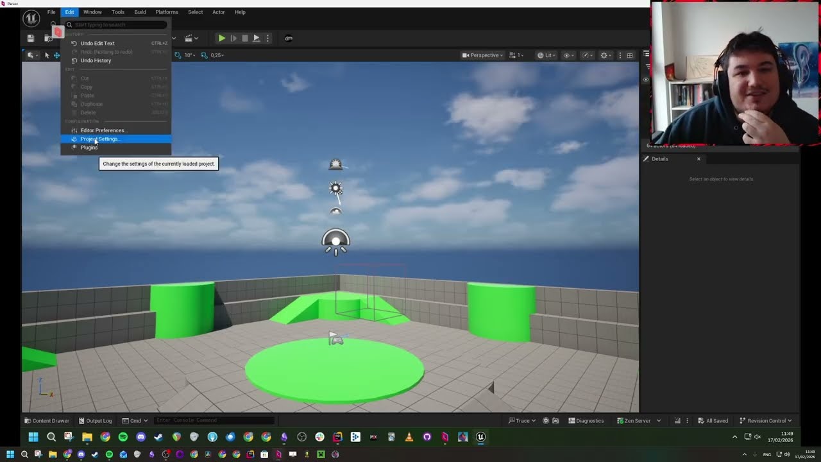Viewport: 821px width, 462px height.
Task: Select the player start gamepad icon
Action: 336,339
